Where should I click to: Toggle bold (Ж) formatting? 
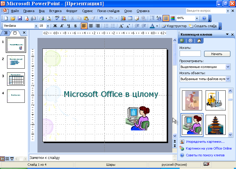click(55, 26)
